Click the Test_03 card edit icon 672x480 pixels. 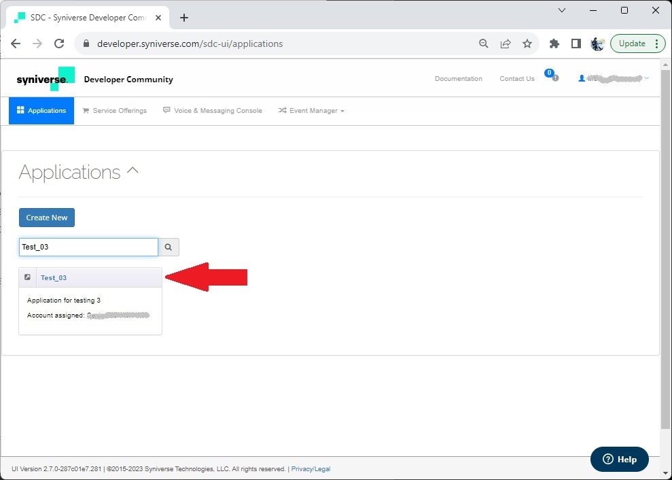tap(27, 277)
